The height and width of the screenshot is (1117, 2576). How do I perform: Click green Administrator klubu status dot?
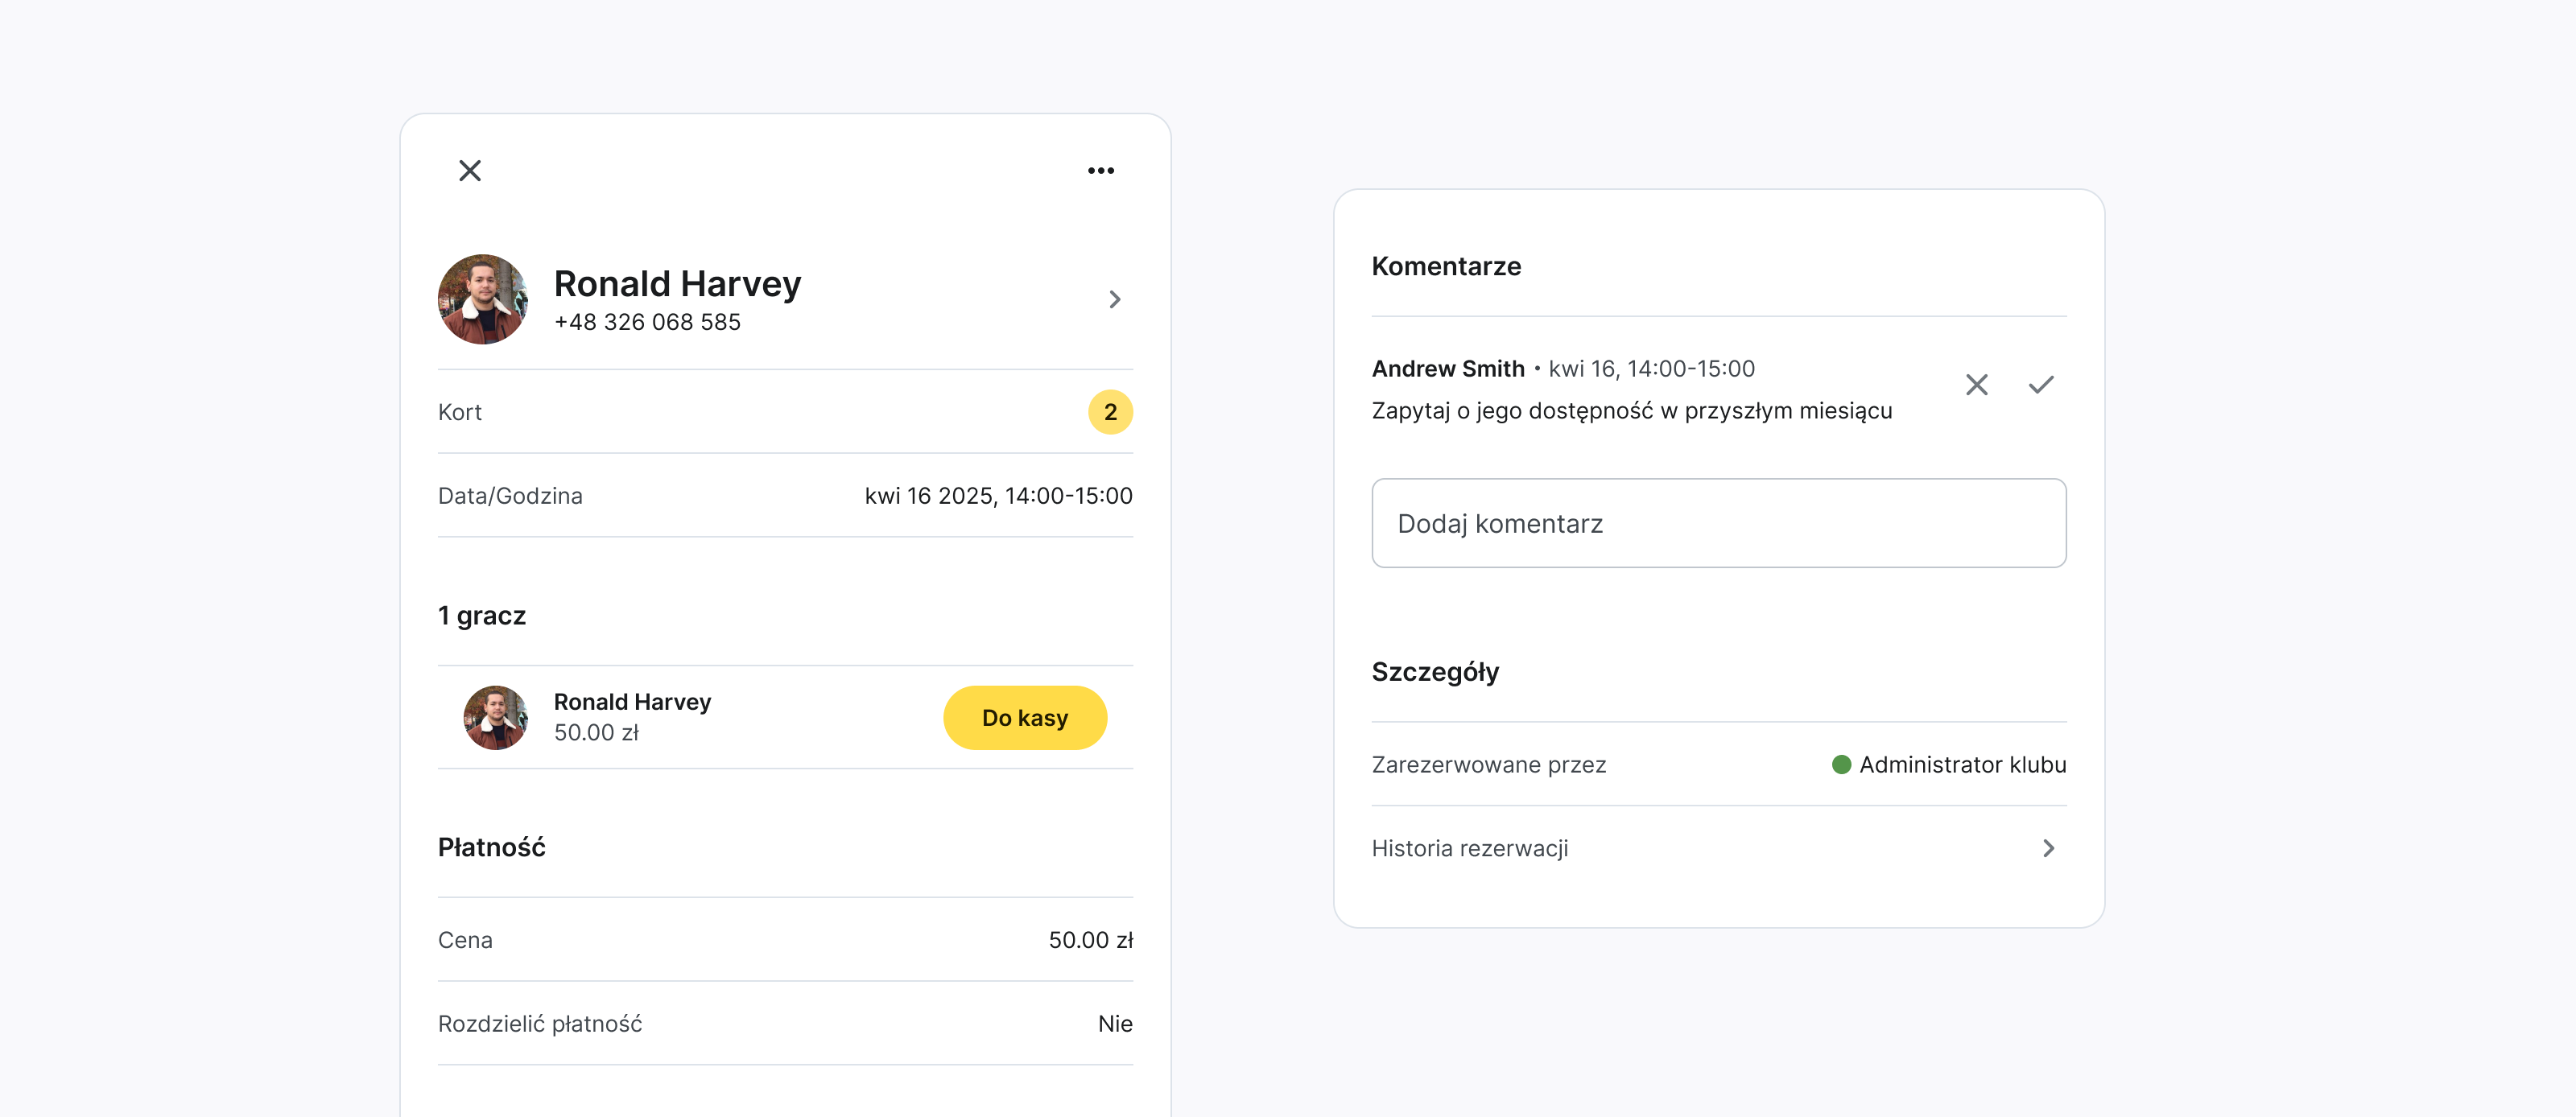pyautogui.click(x=1840, y=765)
